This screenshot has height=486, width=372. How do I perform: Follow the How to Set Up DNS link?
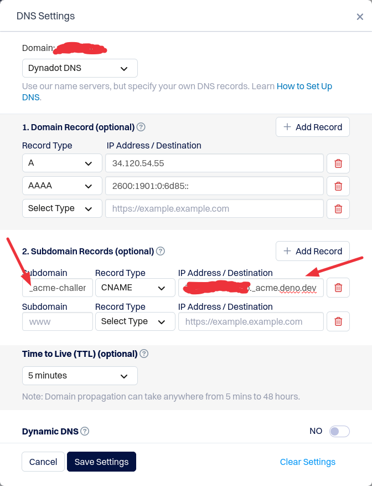pyautogui.click(x=177, y=91)
